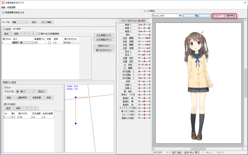
Task: Open the 編集 menu
Action: [x=3, y=7]
